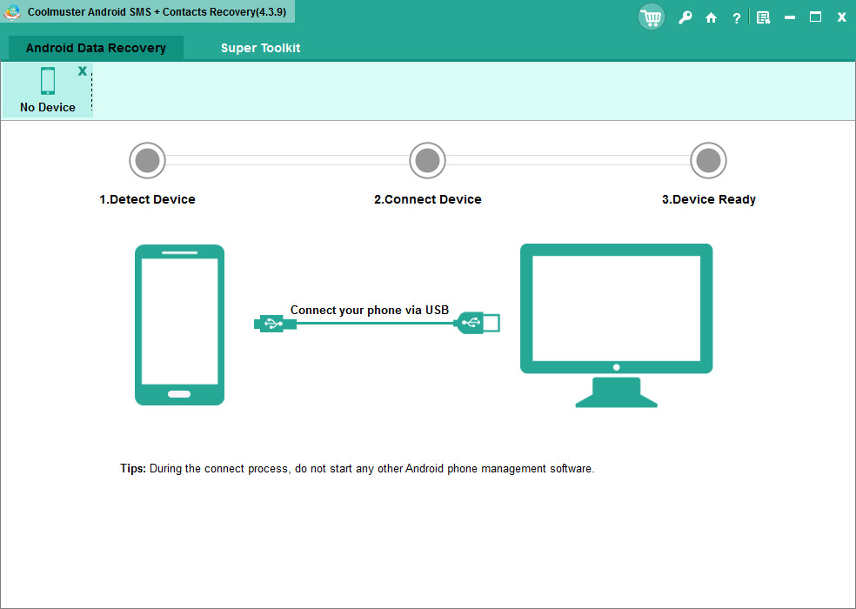
Task: Go to the home page icon
Action: 711,18
